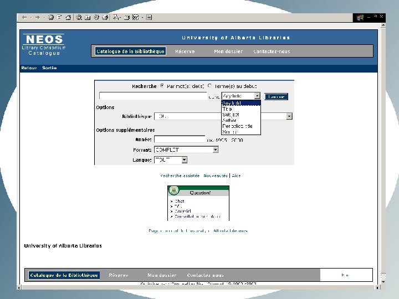
Task: Click the vertical scrollbar up arrow
Action: (383, 25)
